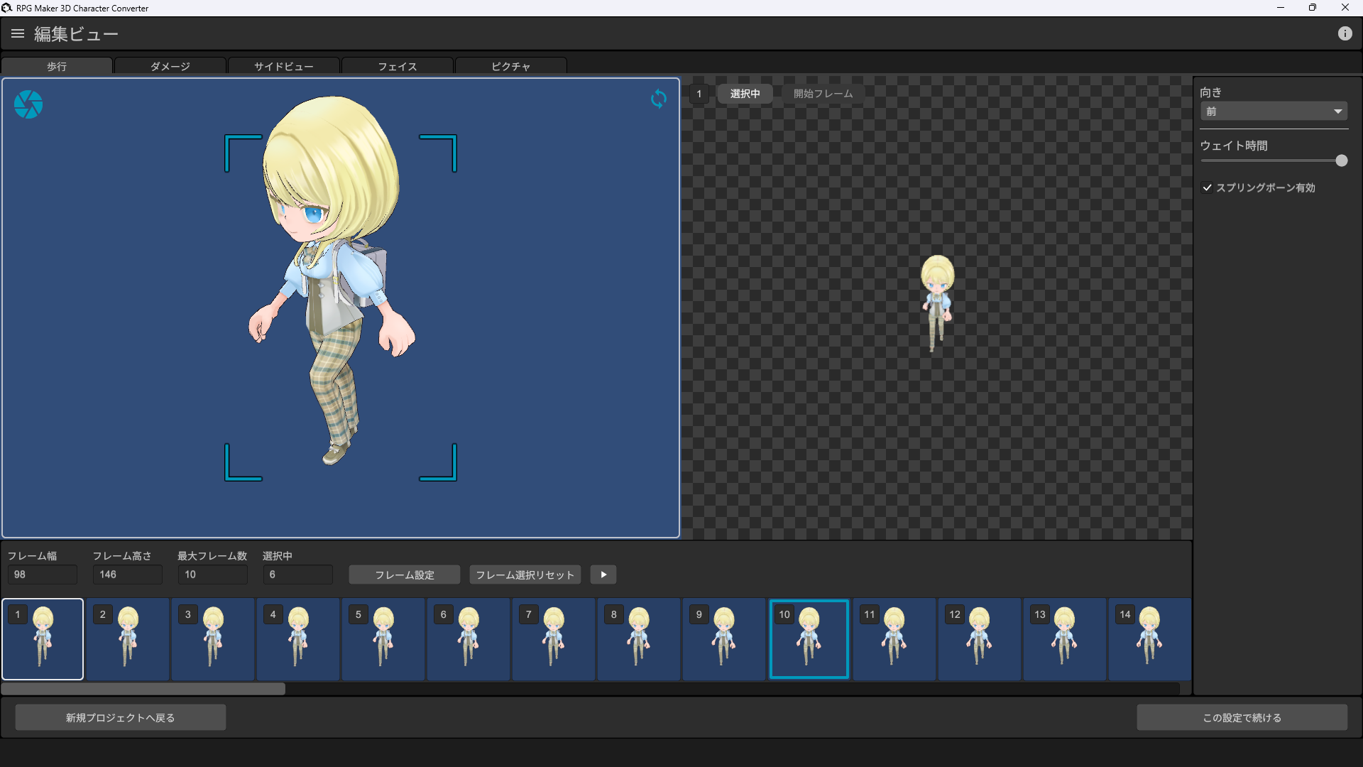
Task: Open the サイドビュー tab
Action: [284, 66]
